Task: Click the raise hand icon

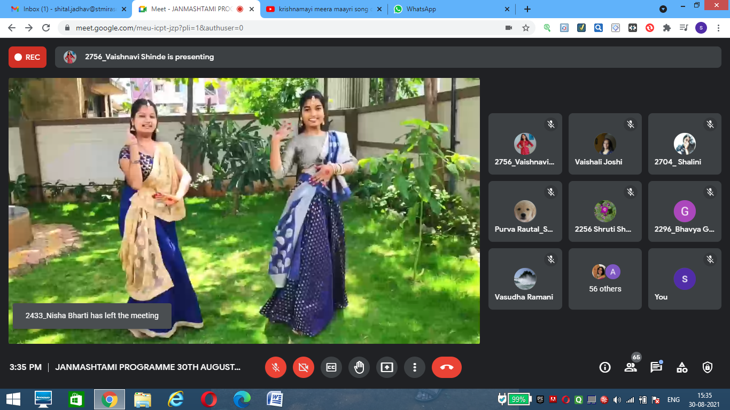Action: [359, 367]
